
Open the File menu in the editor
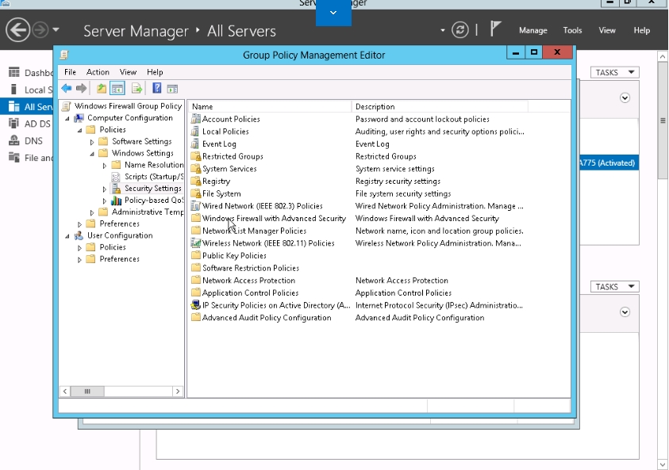point(70,72)
